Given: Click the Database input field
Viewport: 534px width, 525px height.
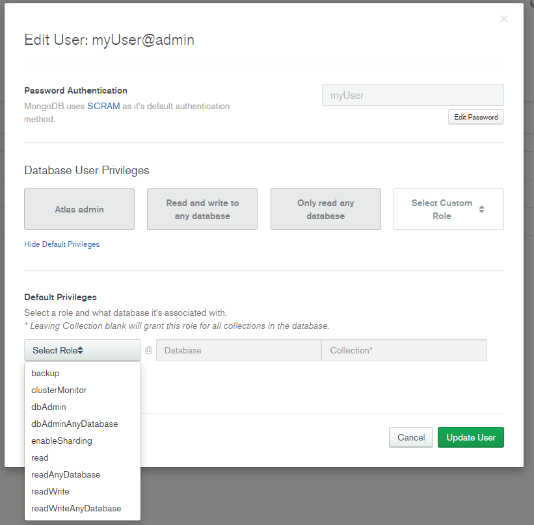Looking at the screenshot, I should 238,350.
